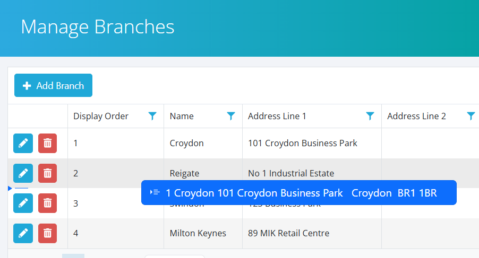
Task: Delete the Croydon branch row
Action: [48, 143]
